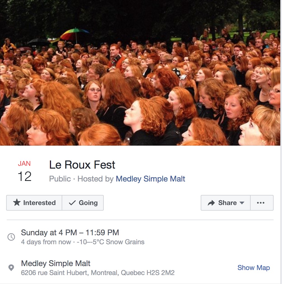282x284 pixels.
Task: Mark yourself as Interested in the event
Action: 34,203
